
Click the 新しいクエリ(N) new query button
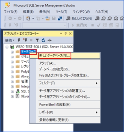[79, 18]
